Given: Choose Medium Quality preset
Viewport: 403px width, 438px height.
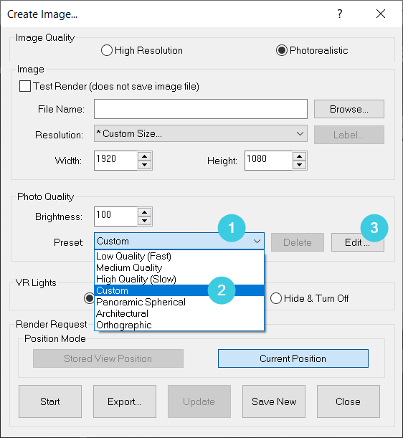Looking at the screenshot, I should (179, 267).
